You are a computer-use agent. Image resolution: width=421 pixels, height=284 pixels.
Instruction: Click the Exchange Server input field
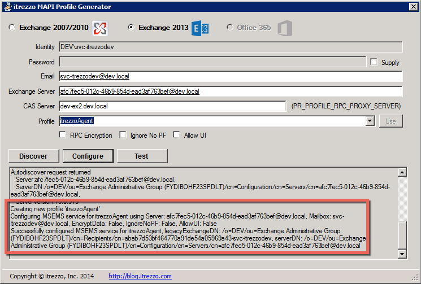tap(231, 91)
